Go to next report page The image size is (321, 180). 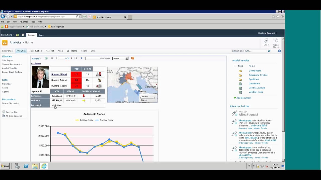(71, 58)
